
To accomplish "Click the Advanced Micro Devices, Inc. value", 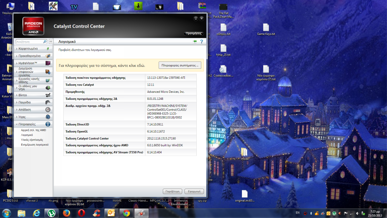I will pos(166,92).
